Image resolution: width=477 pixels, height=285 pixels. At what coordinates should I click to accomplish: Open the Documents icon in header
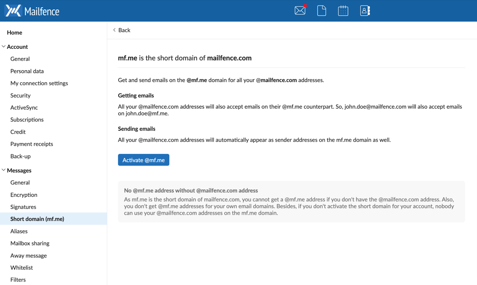(x=322, y=11)
